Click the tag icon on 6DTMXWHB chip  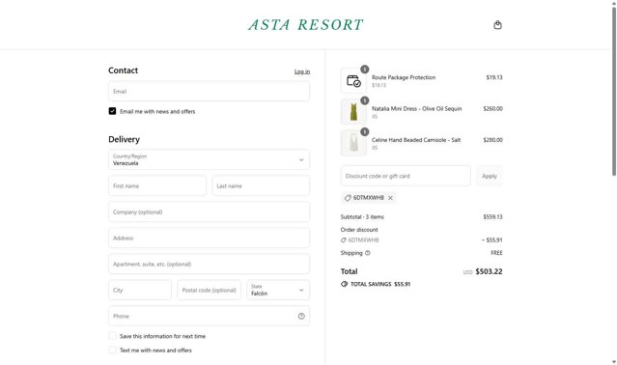pyautogui.click(x=348, y=198)
